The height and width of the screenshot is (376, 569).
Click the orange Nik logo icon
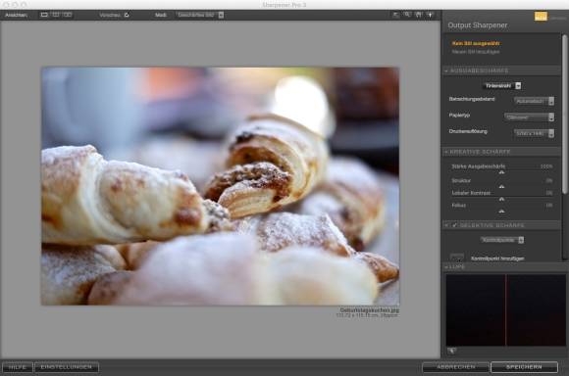point(541,17)
